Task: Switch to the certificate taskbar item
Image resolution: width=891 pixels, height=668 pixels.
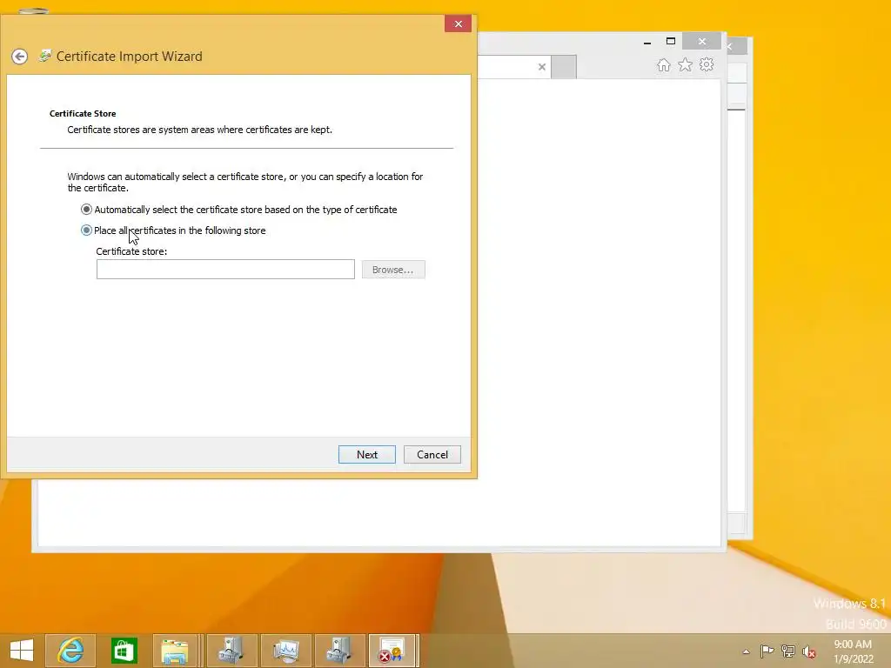Action: [393, 651]
